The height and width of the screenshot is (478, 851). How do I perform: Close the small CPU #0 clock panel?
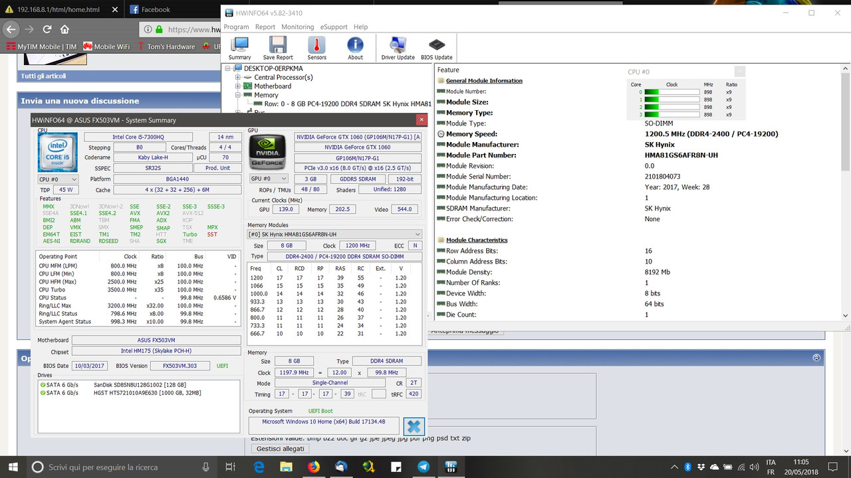[740, 72]
